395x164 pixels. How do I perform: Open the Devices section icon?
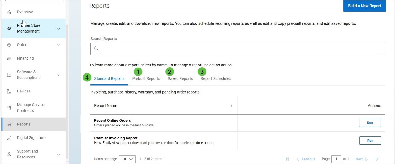9,91
